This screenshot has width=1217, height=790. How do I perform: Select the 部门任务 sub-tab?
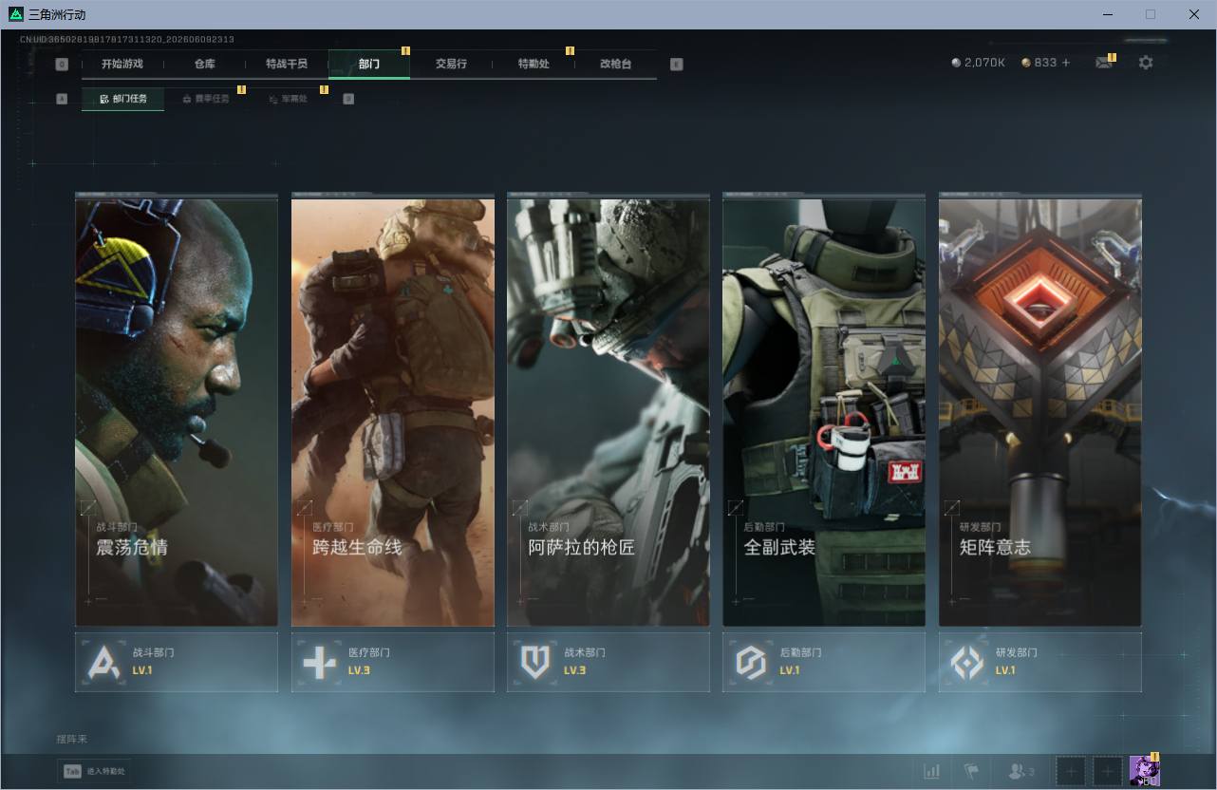pos(122,99)
